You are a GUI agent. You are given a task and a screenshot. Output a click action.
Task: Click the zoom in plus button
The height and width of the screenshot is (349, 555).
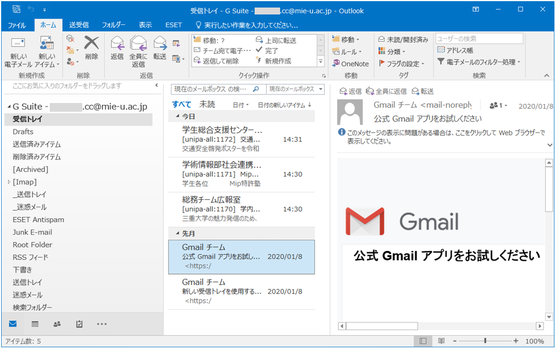coord(516,341)
